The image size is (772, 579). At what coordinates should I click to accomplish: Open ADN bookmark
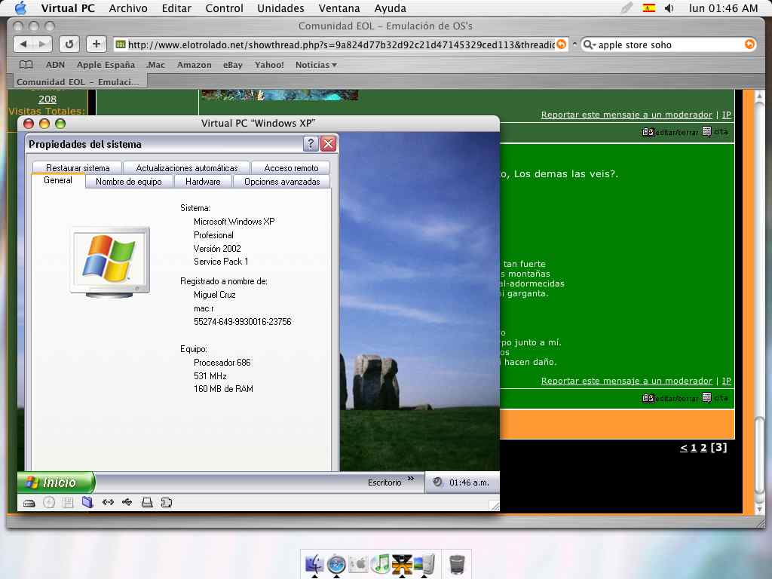(55, 65)
